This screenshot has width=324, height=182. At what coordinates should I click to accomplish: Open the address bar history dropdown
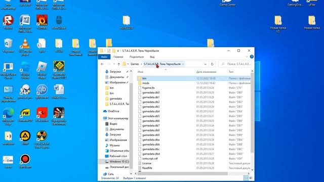pyautogui.click(x=205, y=64)
